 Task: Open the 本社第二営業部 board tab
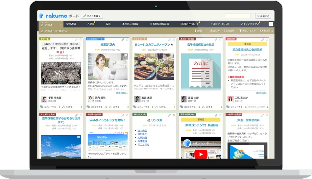pyautogui.click(x=130, y=24)
